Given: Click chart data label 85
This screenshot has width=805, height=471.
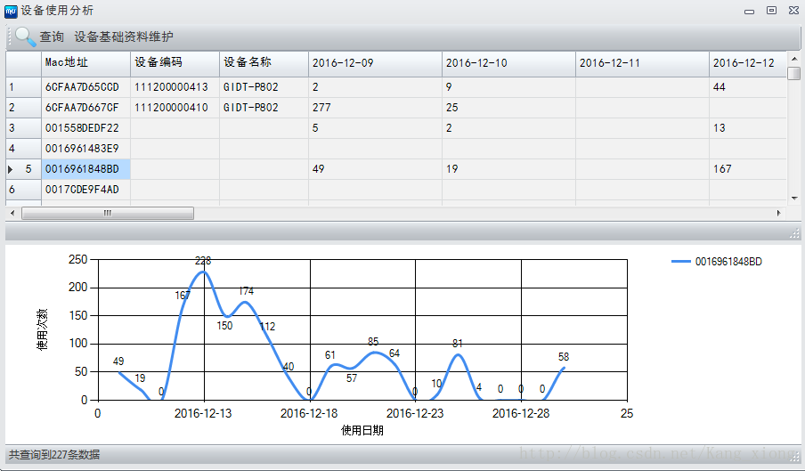Looking at the screenshot, I should (373, 341).
